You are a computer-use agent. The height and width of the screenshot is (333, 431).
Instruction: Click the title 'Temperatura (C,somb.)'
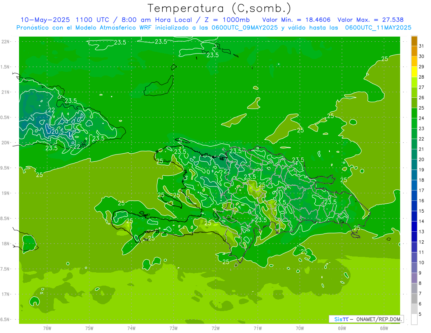tap(219, 8)
